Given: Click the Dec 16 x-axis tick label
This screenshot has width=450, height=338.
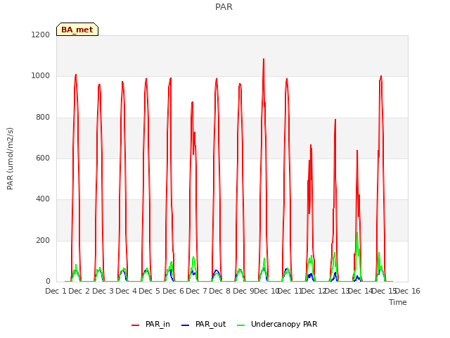Looking at the screenshot, I should coord(408,291).
